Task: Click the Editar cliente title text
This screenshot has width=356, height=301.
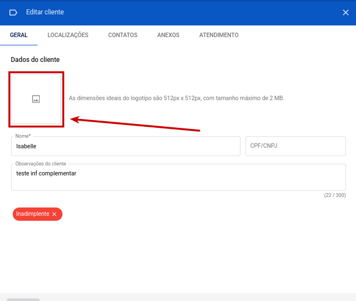Action: click(x=45, y=12)
